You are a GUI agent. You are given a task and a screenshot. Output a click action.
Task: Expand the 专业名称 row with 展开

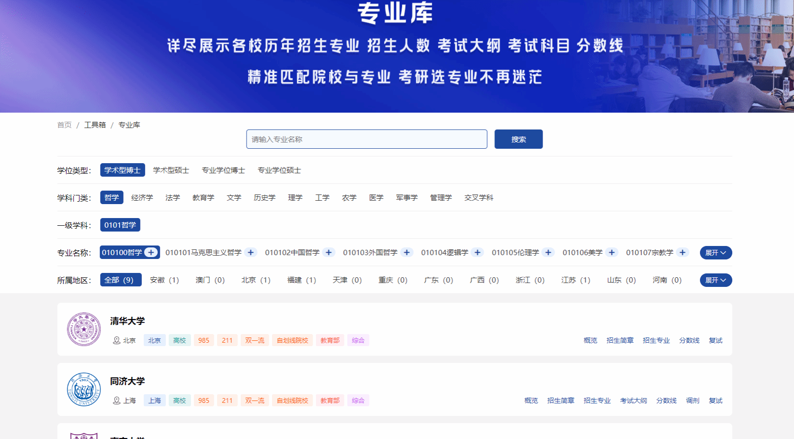click(x=715, y=253)
